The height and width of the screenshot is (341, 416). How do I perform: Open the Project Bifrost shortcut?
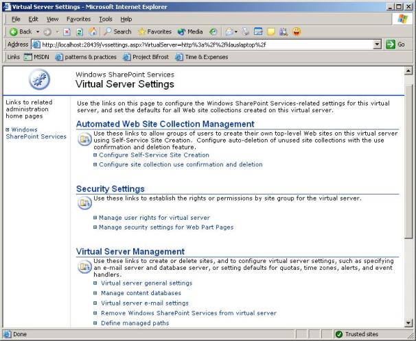point(146,57)
